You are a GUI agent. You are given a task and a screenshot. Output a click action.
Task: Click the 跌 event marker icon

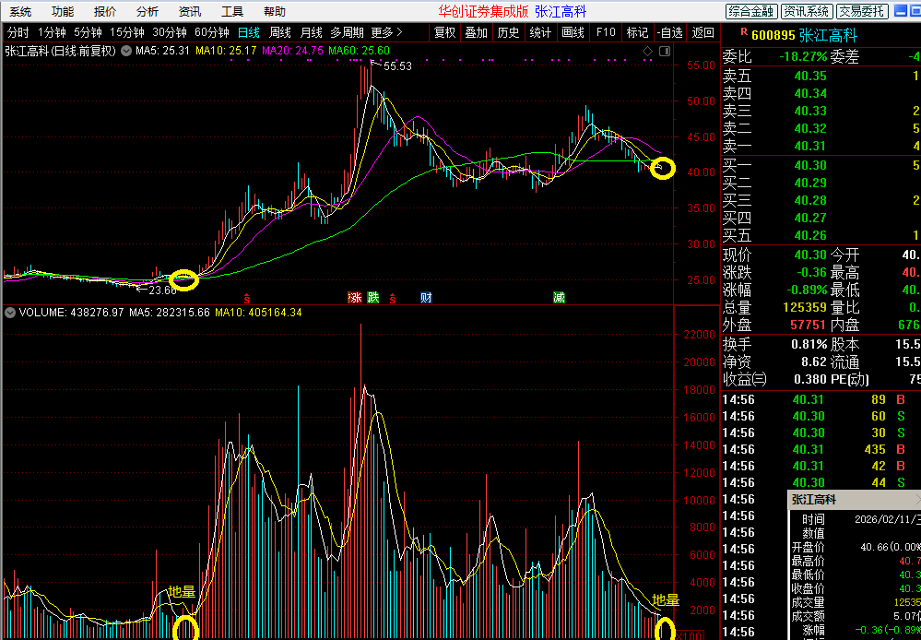(x=373, y=297)
